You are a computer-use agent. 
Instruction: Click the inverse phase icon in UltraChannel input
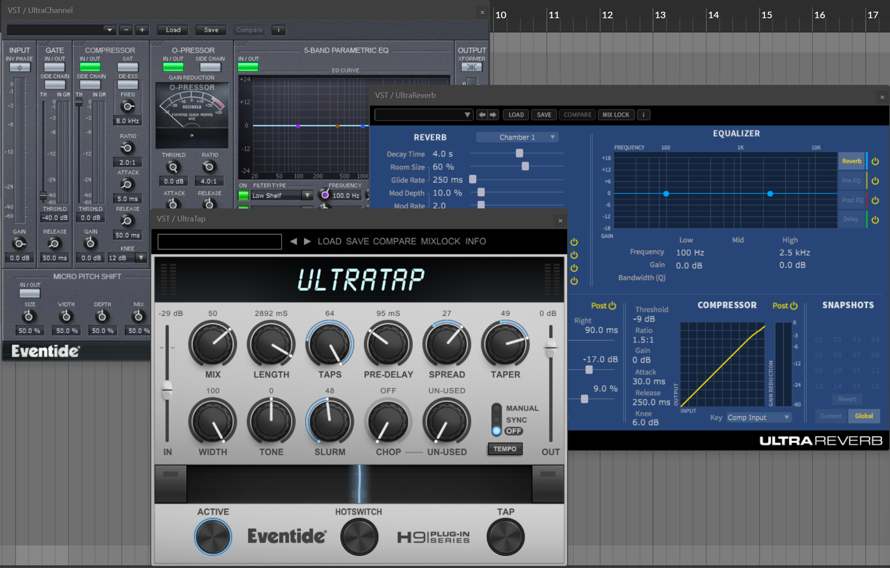coord(19,67)
